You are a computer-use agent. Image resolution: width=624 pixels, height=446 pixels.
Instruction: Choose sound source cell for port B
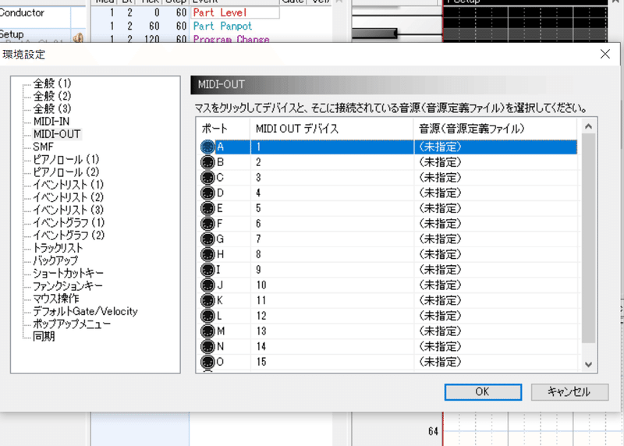[495, 162]
